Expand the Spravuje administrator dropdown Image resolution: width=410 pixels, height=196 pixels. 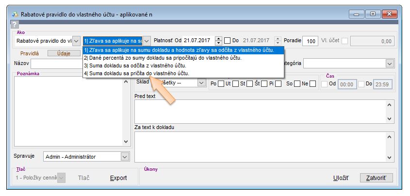click(x=125, y=157)
